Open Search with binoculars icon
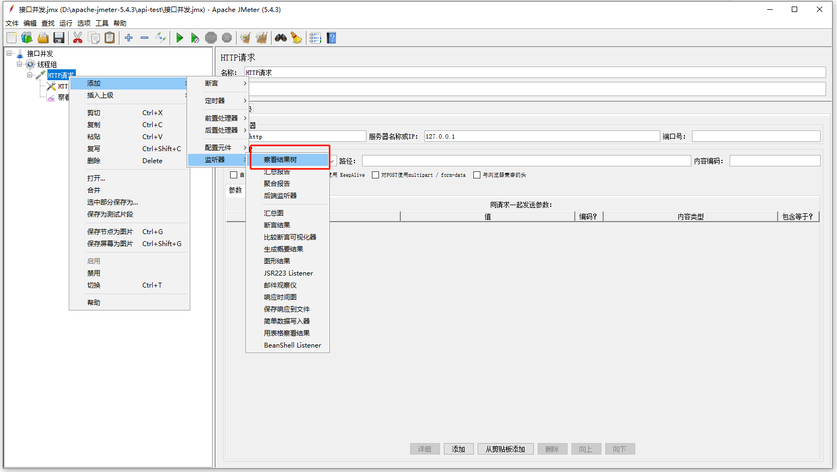Viewport: 837px width, 472px height. click(281, 38)
